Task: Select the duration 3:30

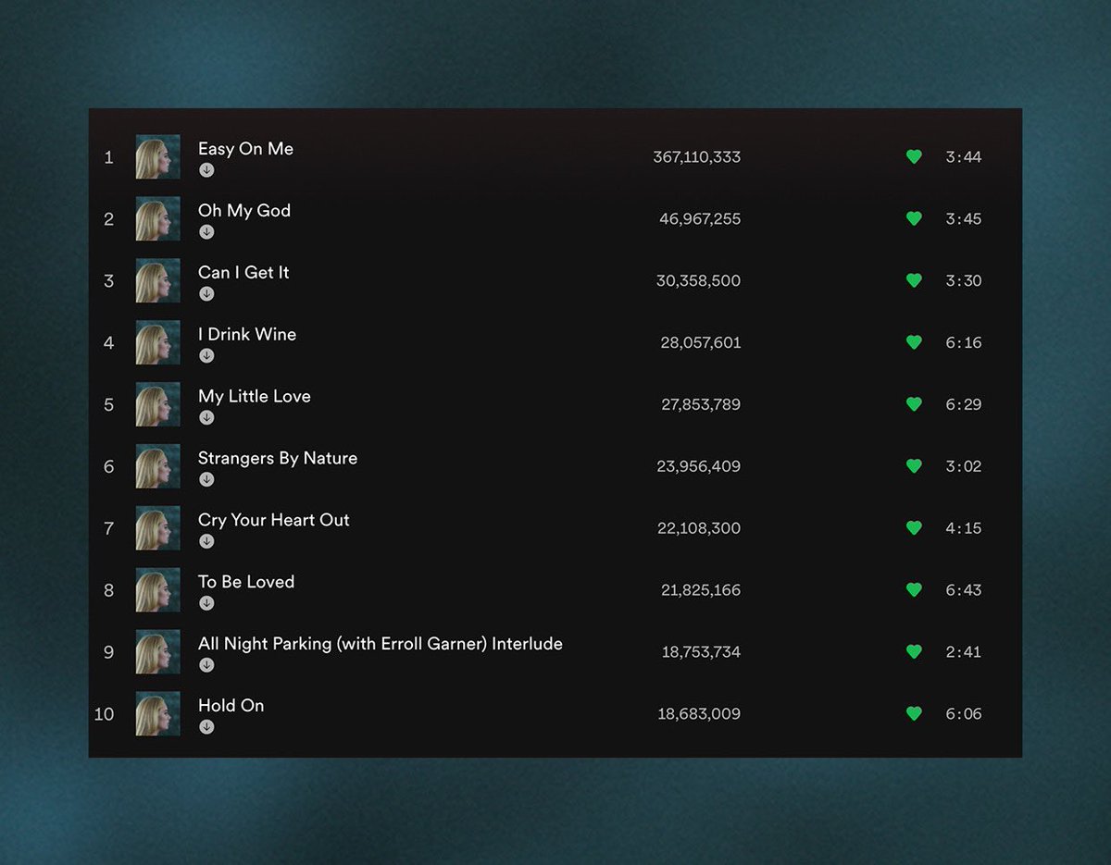Action: pos(964,281)
